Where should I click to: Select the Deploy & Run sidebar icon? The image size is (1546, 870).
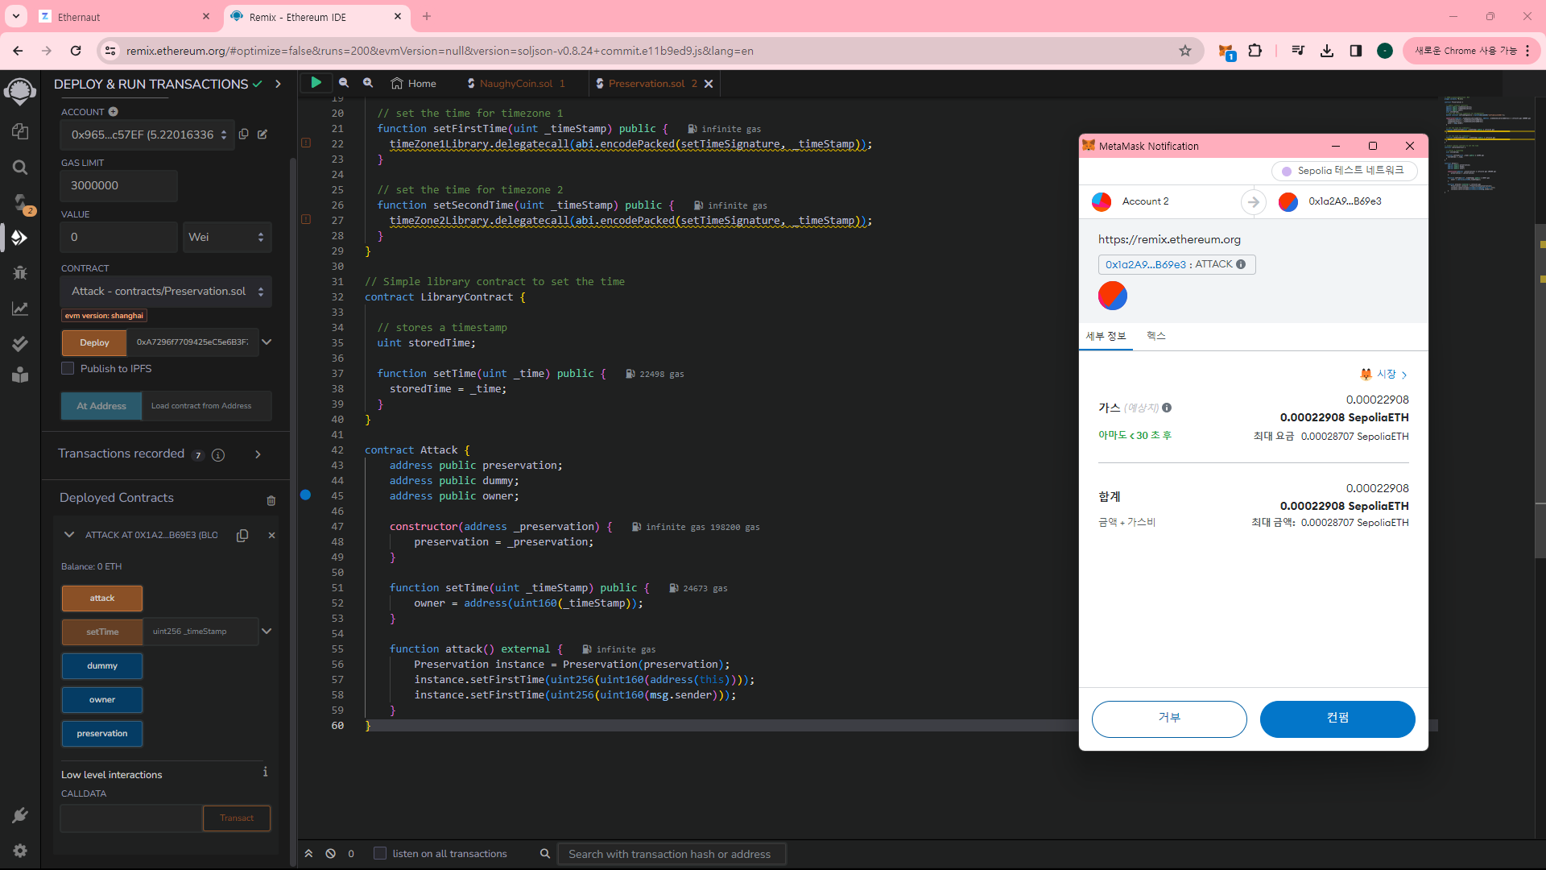(20, 238)
